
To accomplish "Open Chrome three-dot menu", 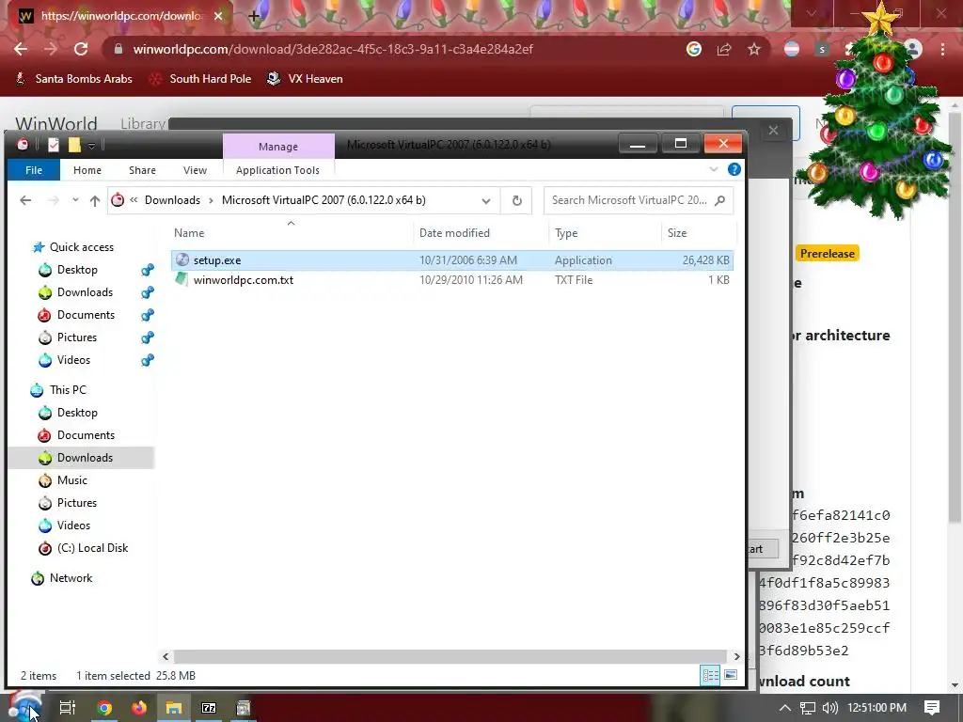I will [942, 49].
